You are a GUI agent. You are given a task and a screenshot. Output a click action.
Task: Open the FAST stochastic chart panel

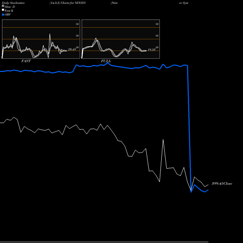pos(41,39)
